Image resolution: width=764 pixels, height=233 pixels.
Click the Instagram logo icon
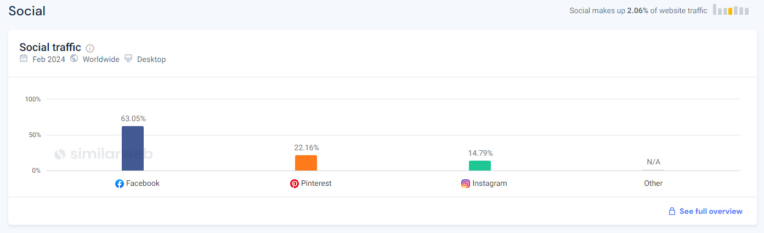[466, 184]
